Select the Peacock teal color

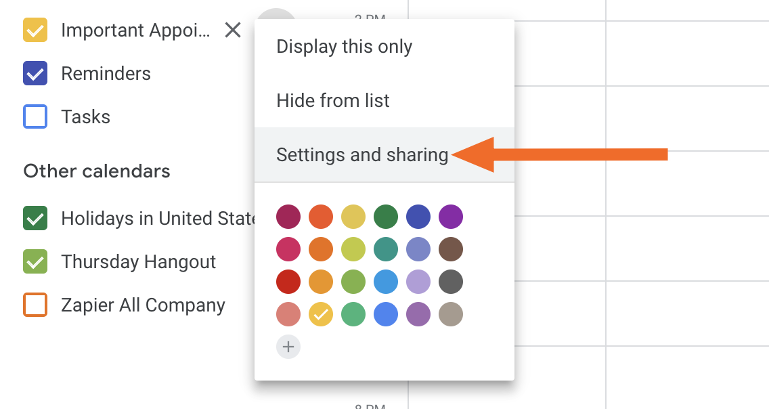pyautogui.click(x=386, y=249)
